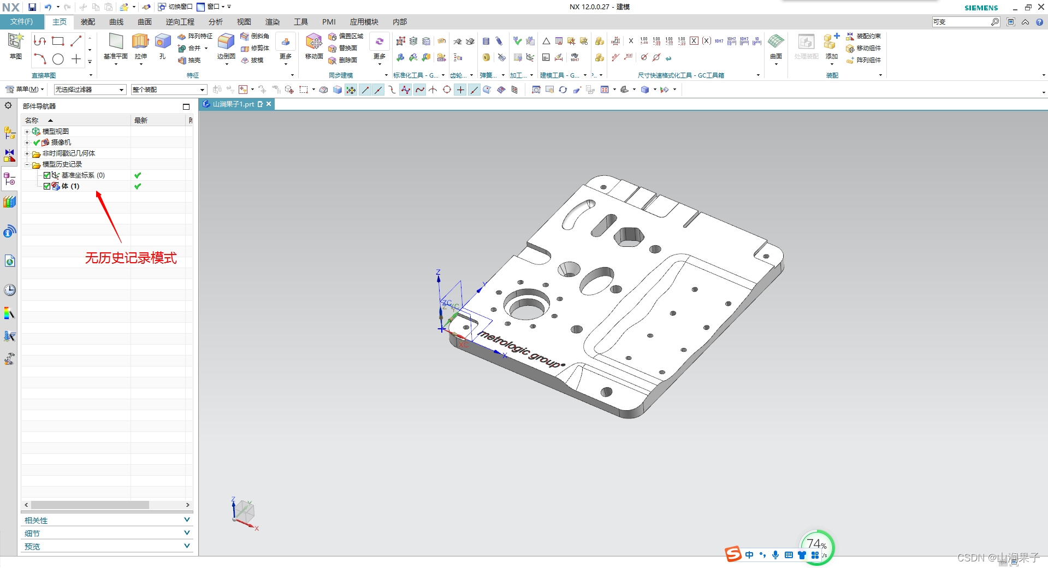This screenshot has width=1048, height=568.
Task: Click the command search input field
Action: tap(961, 22)
